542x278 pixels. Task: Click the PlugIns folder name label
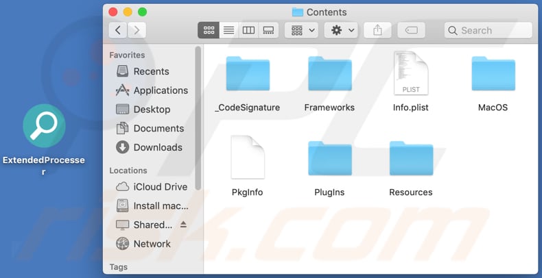[329, 192]
